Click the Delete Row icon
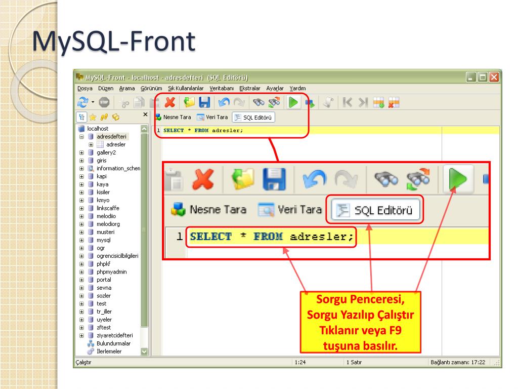Viewport: 518px width, 389px height. [394, 102]
